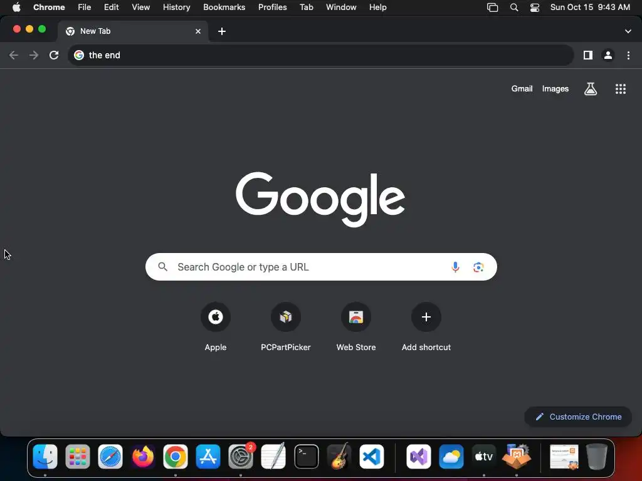
Task: Click the magnifier in the Google search box
Action: (162, 267)
